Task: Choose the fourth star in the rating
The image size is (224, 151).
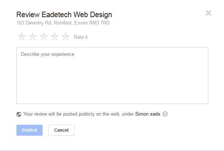Action: [x=55, y=36]
